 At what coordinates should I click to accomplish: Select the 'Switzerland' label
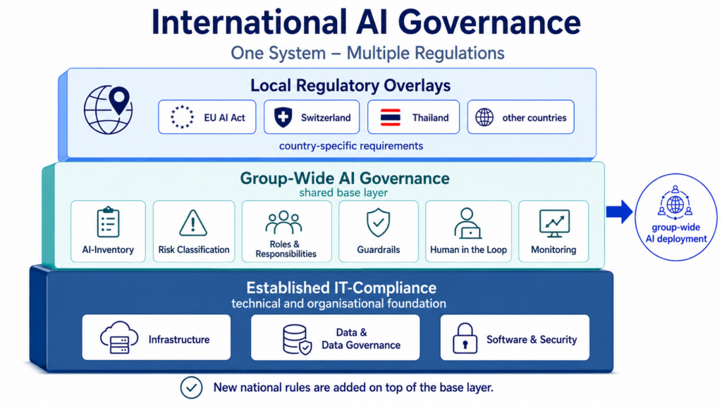point(326,118)
